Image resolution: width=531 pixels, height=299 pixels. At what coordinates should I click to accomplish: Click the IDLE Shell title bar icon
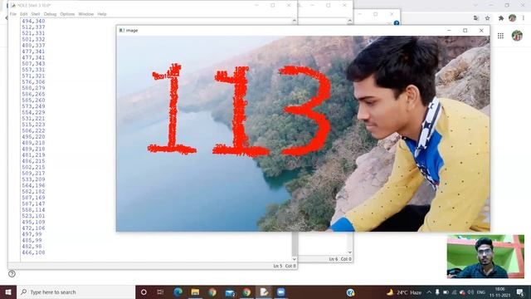(13, 6)
